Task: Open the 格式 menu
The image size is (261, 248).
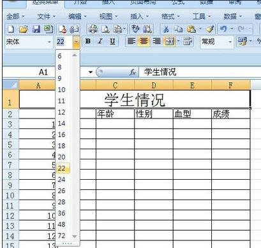Action: tap(170, 17)
